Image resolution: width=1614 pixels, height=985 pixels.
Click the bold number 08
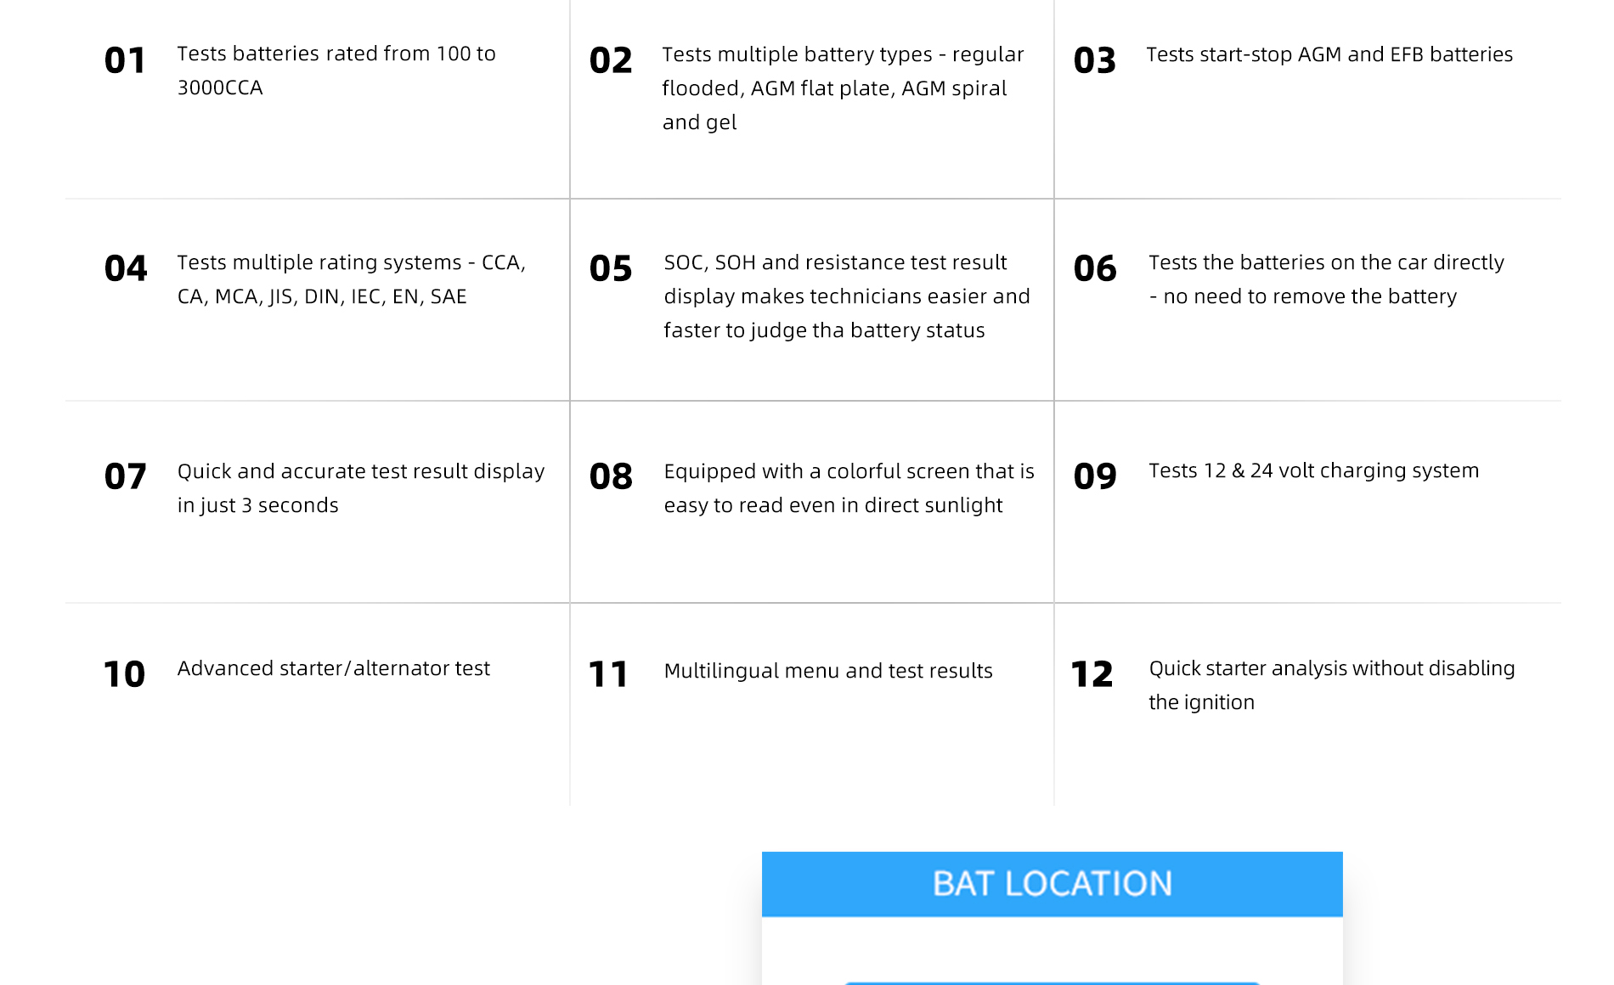coord(610,477)
